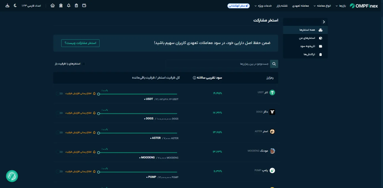Click info icon beside سود تقریبی سالانه

click(x=194, y=78)
